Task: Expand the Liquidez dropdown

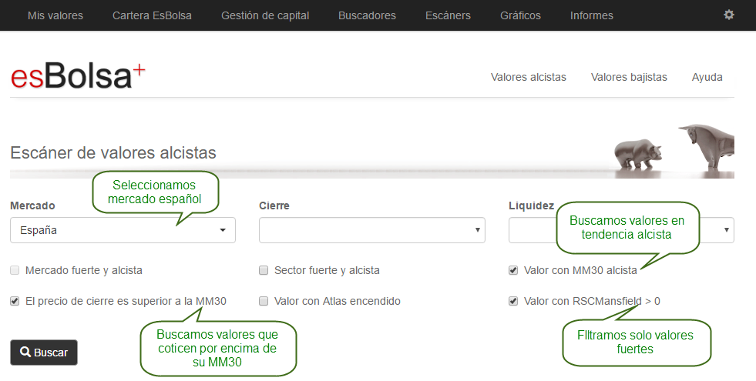Action: pos(621,230)
